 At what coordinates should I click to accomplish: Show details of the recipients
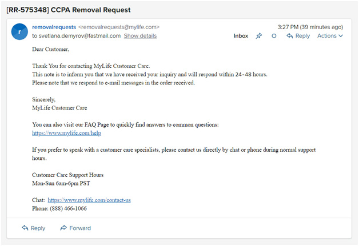pos(140,36)
